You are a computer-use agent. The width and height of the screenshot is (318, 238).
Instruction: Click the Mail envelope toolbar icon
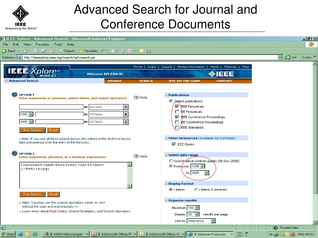pos(113,51)
